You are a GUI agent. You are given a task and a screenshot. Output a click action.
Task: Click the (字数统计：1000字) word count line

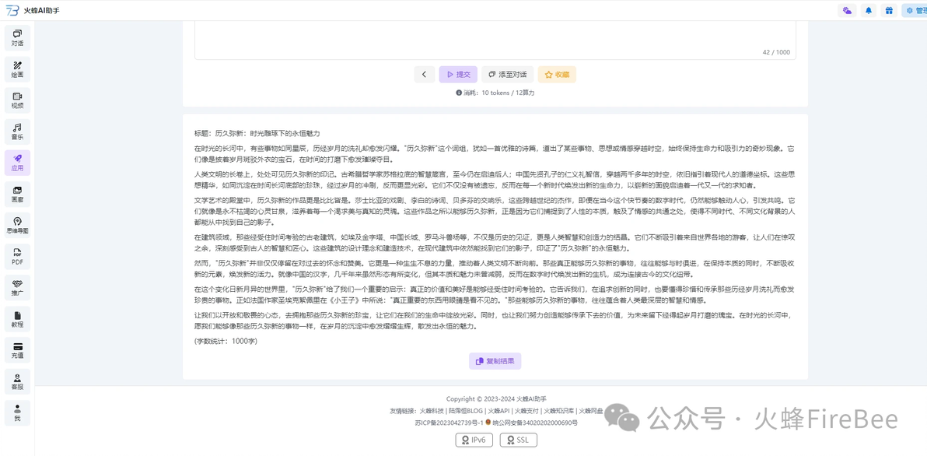click(x=226, y=342)
